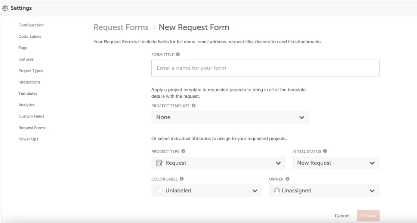Click the Unassigned owner avatar icon
417x223 pixels.
click(277, 191)
